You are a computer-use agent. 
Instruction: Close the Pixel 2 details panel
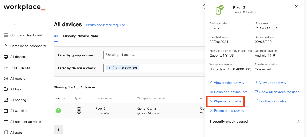pos(296,6)
